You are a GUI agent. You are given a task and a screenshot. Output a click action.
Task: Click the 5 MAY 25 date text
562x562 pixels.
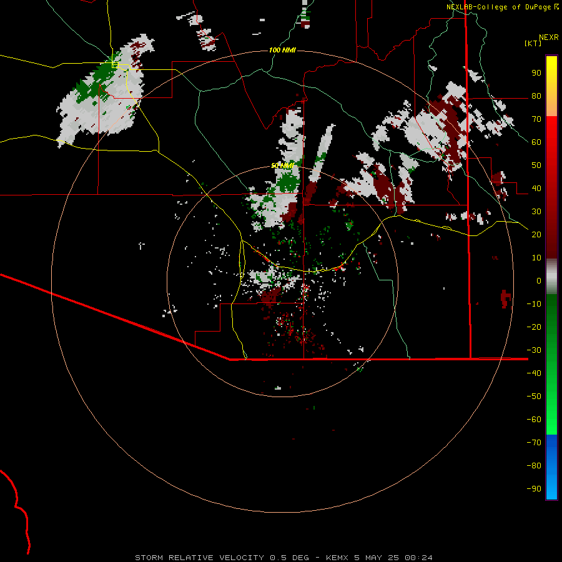tap(376, 558)
